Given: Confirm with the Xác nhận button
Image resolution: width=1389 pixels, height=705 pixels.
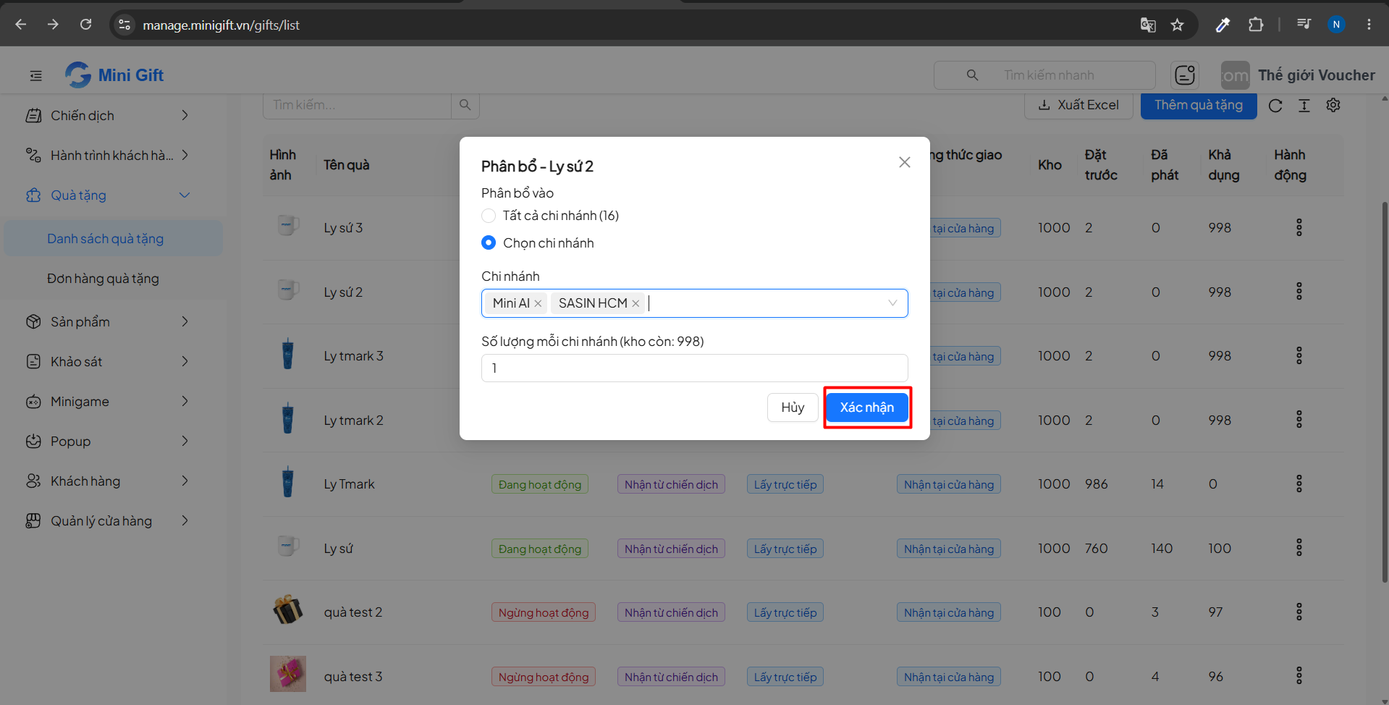Looking at the screenshot, I should coord(867,408).
